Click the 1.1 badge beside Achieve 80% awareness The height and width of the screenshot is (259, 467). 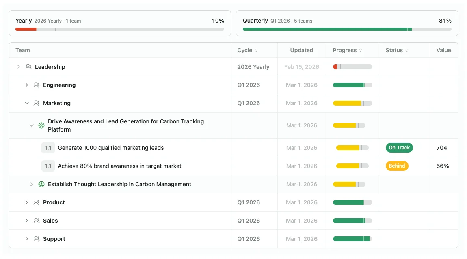pyautogui.click(x=48, y=166)
